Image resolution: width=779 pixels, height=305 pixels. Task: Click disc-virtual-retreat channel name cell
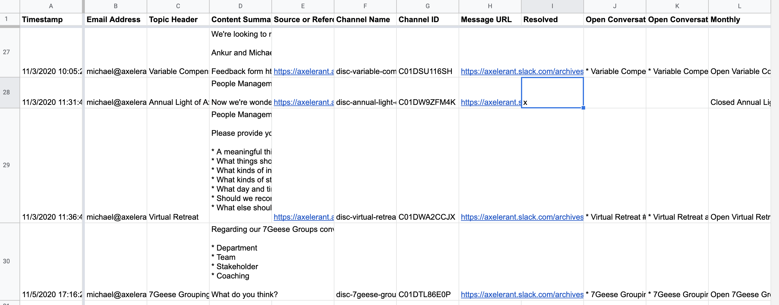(365, 165)
